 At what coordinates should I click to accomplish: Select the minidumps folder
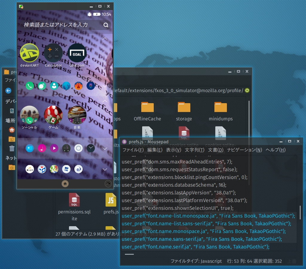221,112
